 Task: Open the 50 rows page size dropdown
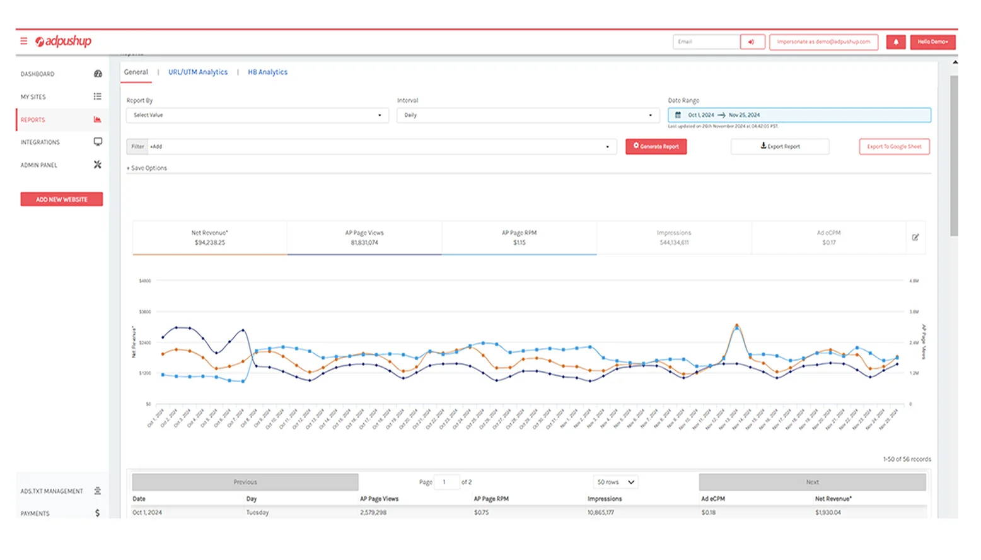(616, 482)
